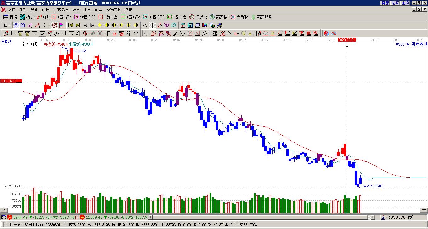Open the 浏览 menu
The image size is (428, 229).
click(23, 9)
